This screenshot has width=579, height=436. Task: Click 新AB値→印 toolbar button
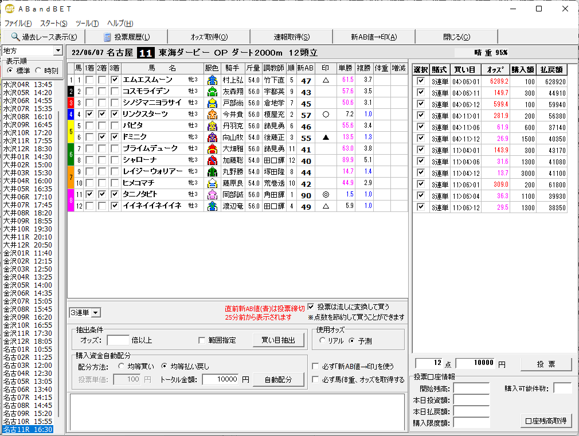(374, 37)
